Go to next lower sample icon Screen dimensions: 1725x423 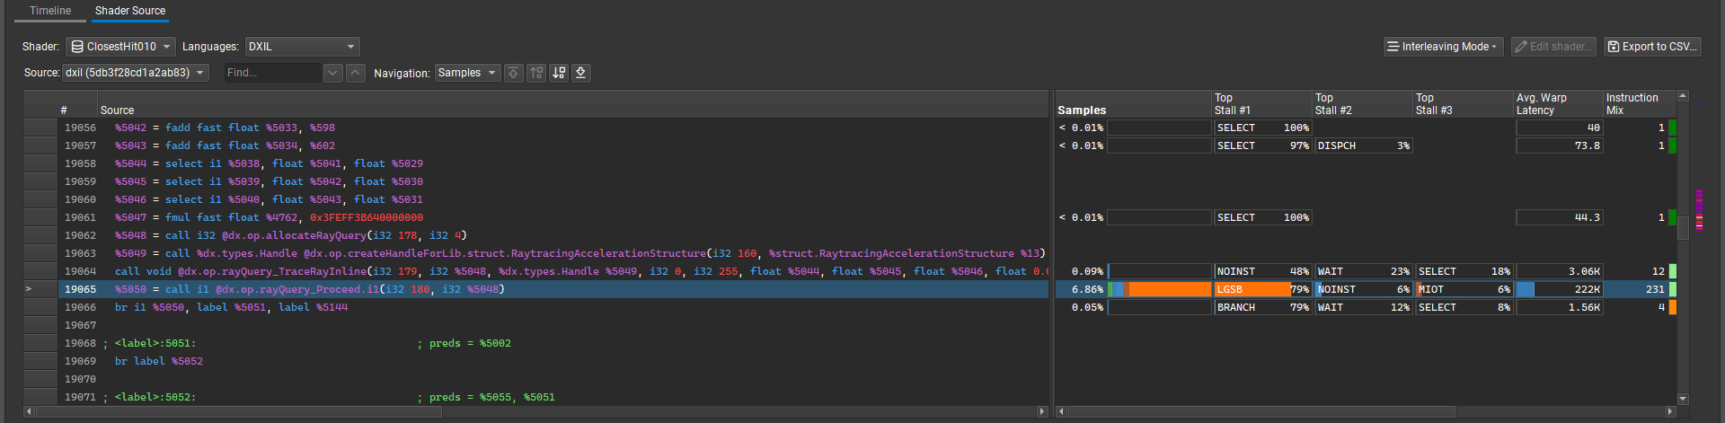tap(559, 73)
